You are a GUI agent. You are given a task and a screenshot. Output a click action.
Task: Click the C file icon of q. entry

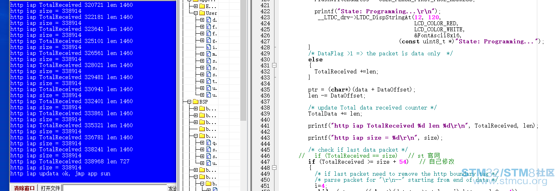tap(208, 143)
